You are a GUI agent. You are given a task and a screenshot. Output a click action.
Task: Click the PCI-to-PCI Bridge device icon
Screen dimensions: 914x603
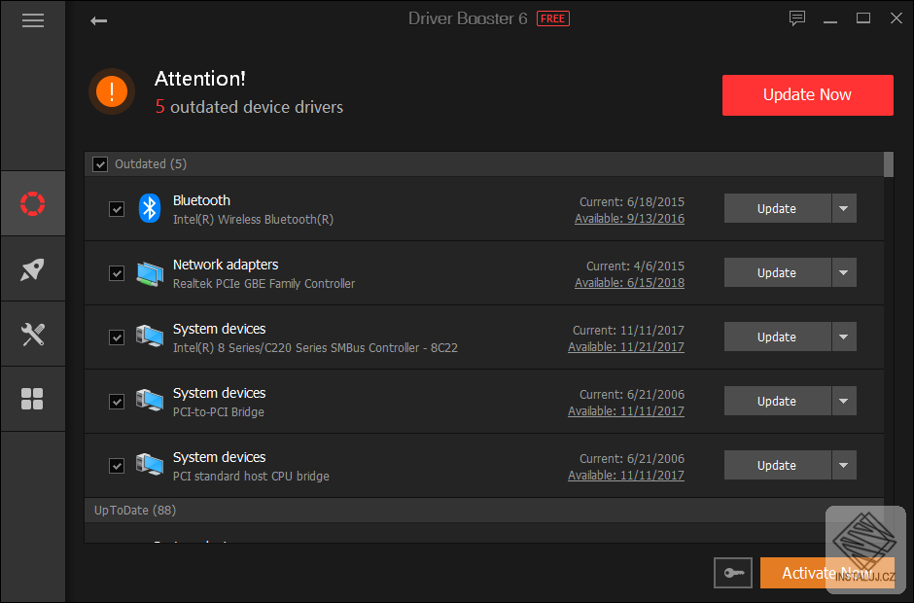[150, 401]
